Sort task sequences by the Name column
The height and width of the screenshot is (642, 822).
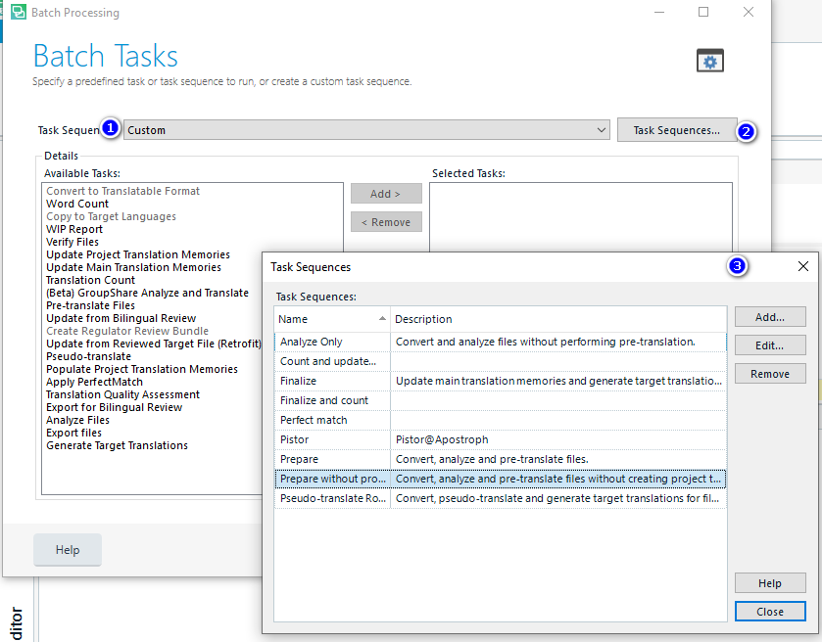point(317,318)
